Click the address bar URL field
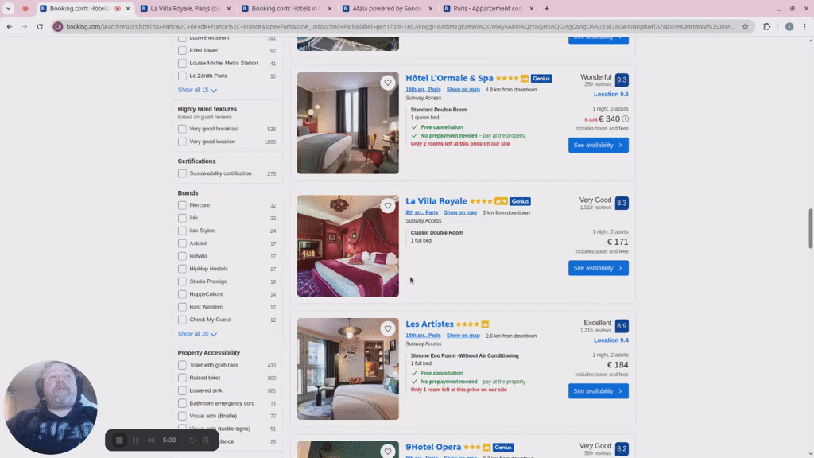The image size is (814, 458). tap(400, 26)
